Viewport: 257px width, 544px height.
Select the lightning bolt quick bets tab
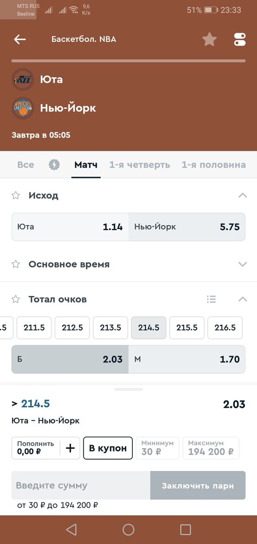(x=54, y=164)
